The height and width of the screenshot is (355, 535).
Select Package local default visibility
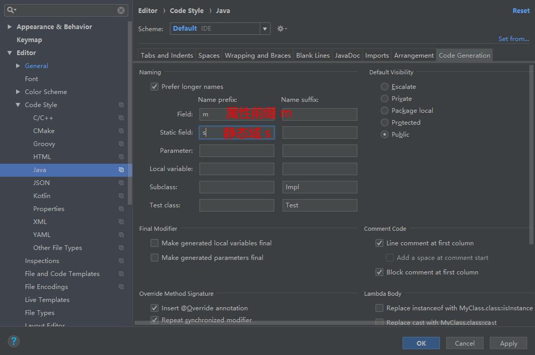click(x=384, y=111)
